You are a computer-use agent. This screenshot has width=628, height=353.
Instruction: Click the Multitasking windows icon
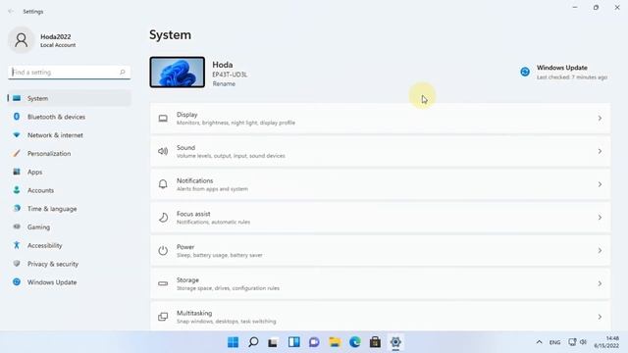(x=163, y=317)
